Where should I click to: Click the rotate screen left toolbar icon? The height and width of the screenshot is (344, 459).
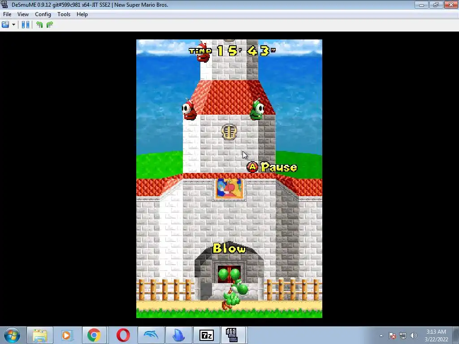[39, 25]
